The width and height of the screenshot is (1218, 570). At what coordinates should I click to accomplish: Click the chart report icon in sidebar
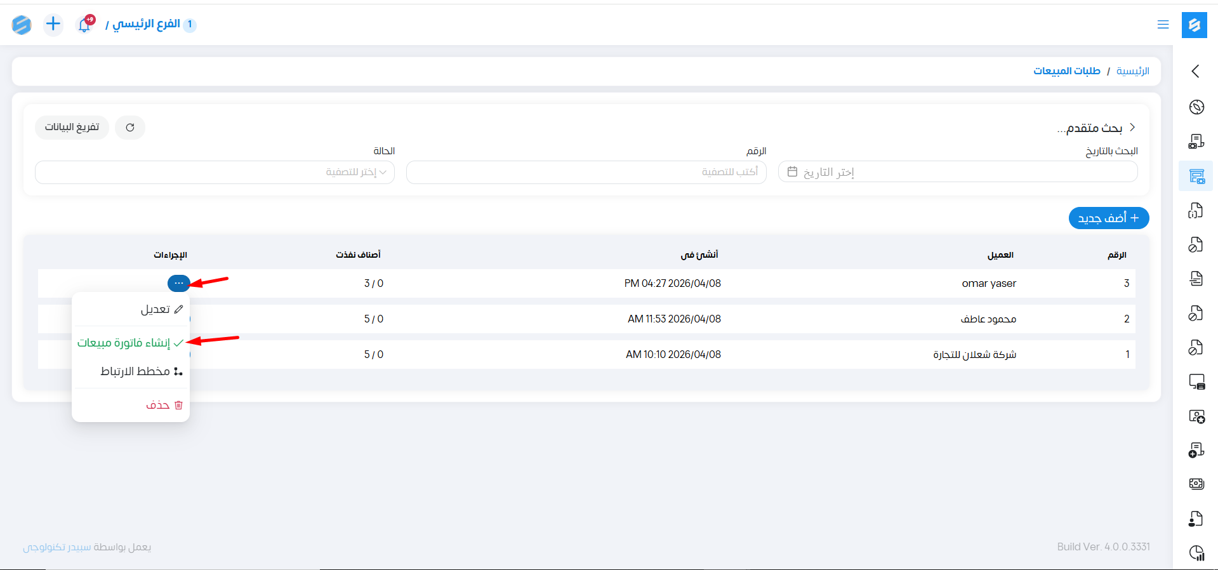coord(1196,553)
